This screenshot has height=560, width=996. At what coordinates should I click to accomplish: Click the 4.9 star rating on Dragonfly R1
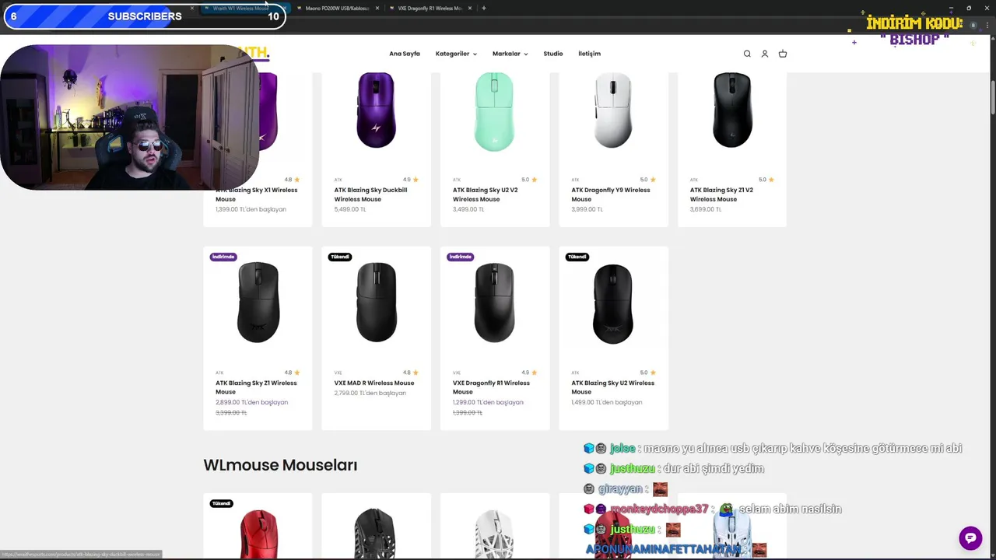530,373
